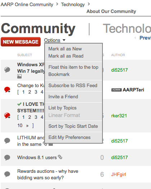Click the gray speech bubble icon beside LITHIUM thread
The width and height of the screenshot is (151, 189).
pyautogui.click(x=7, y=141)
